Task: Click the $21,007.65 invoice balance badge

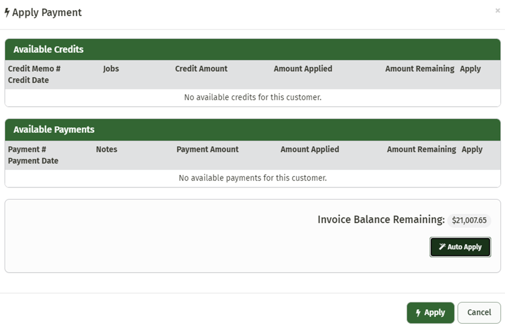Action: [469, 220]
